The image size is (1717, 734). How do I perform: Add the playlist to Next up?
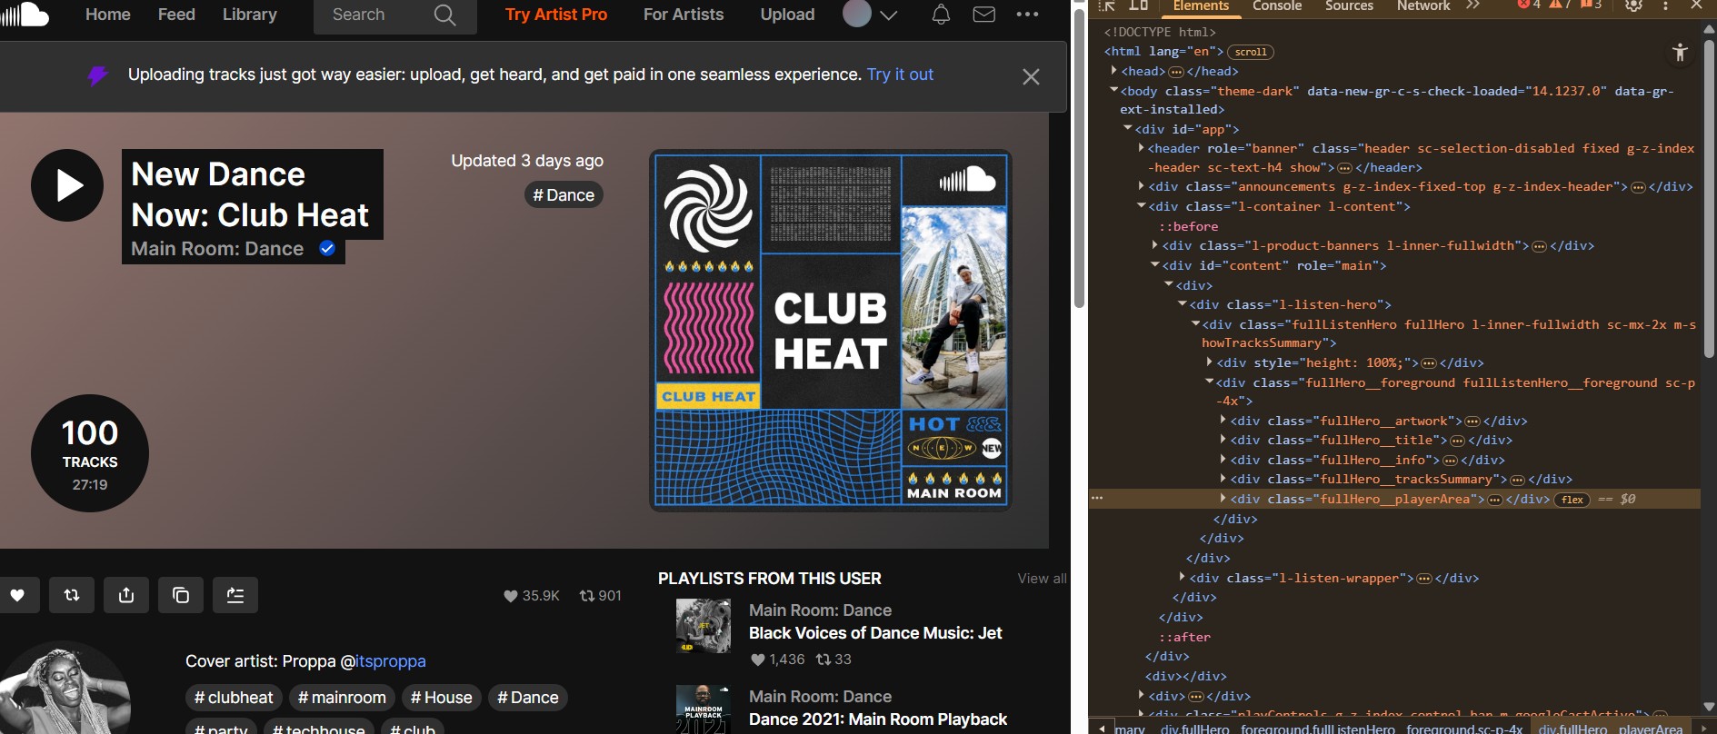coord(235,595)
